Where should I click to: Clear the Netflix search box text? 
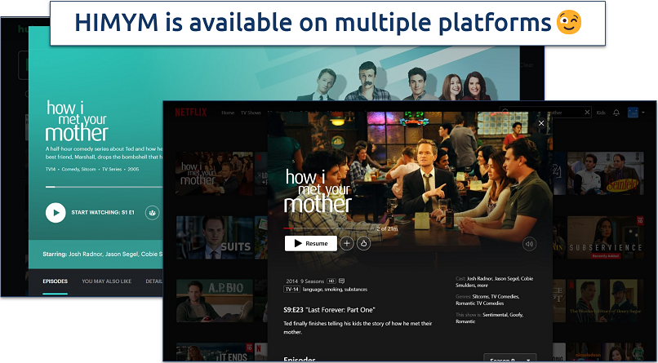(x=588, y=113)
